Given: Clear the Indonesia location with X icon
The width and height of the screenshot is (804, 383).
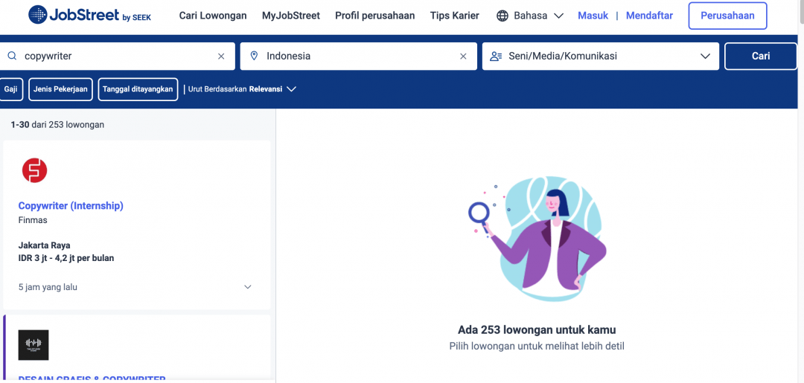Looking at the screenshot, I should click(x=463, y=56).
